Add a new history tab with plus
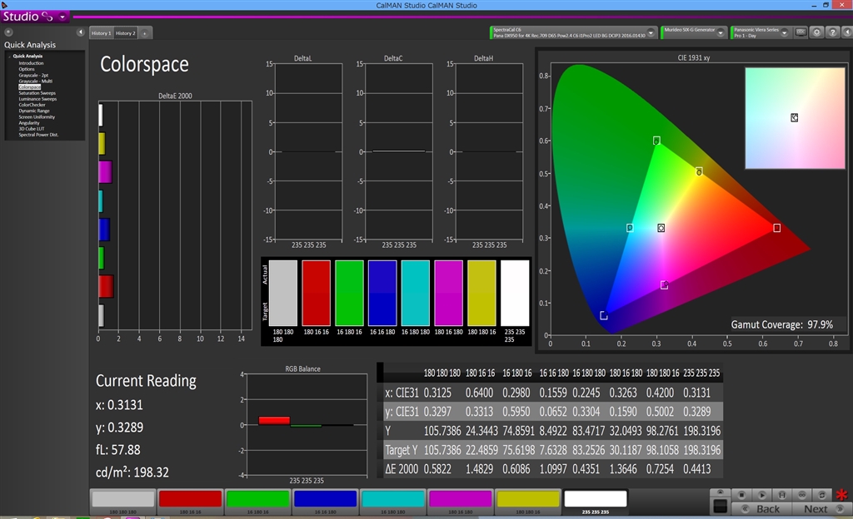This screenshot has height=519, width=853. click(x=145, y=33)
